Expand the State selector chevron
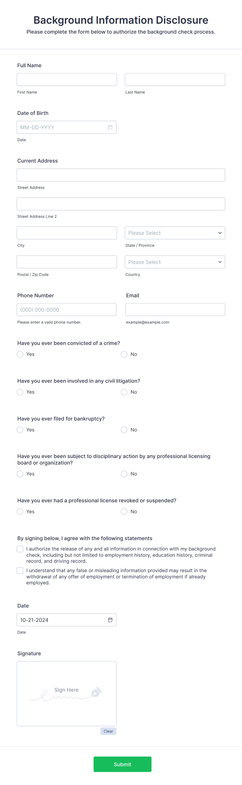Viewport: 242px width, 785px height. click(220, 233)
